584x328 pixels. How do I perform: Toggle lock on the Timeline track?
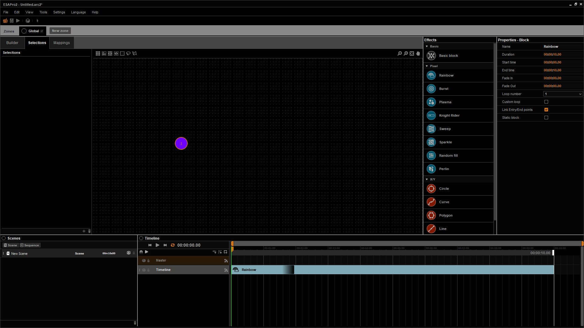coord(148,270)
